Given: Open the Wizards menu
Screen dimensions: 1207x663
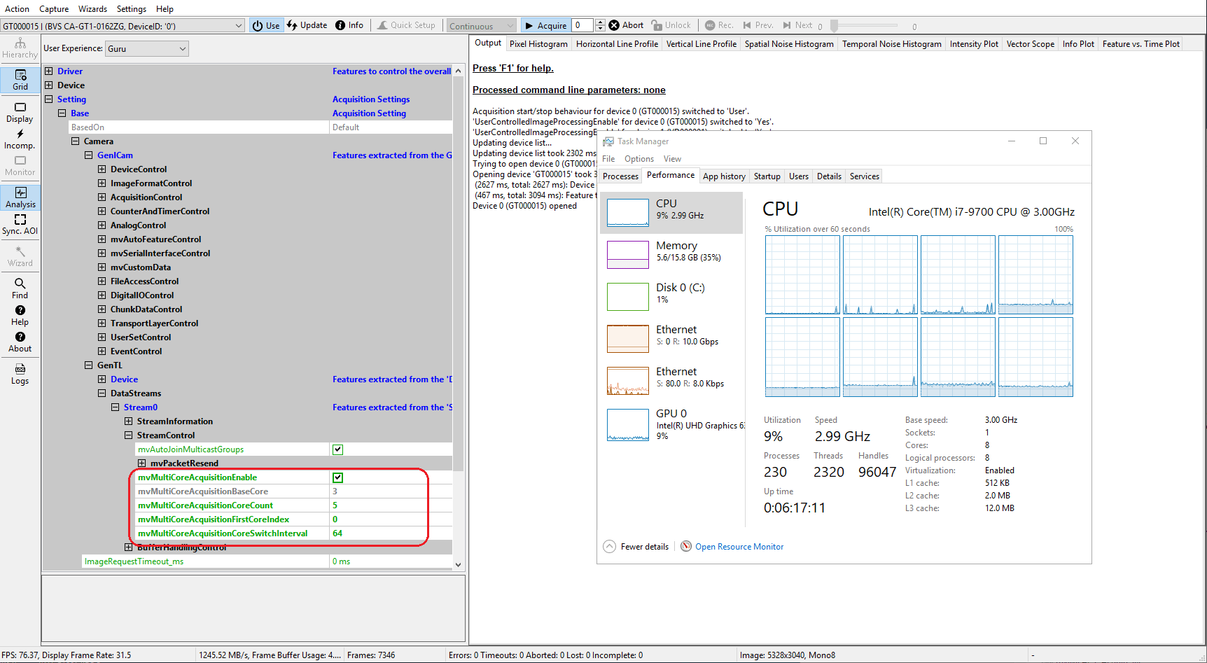Looking at the screenshot, I should (92, 8).
